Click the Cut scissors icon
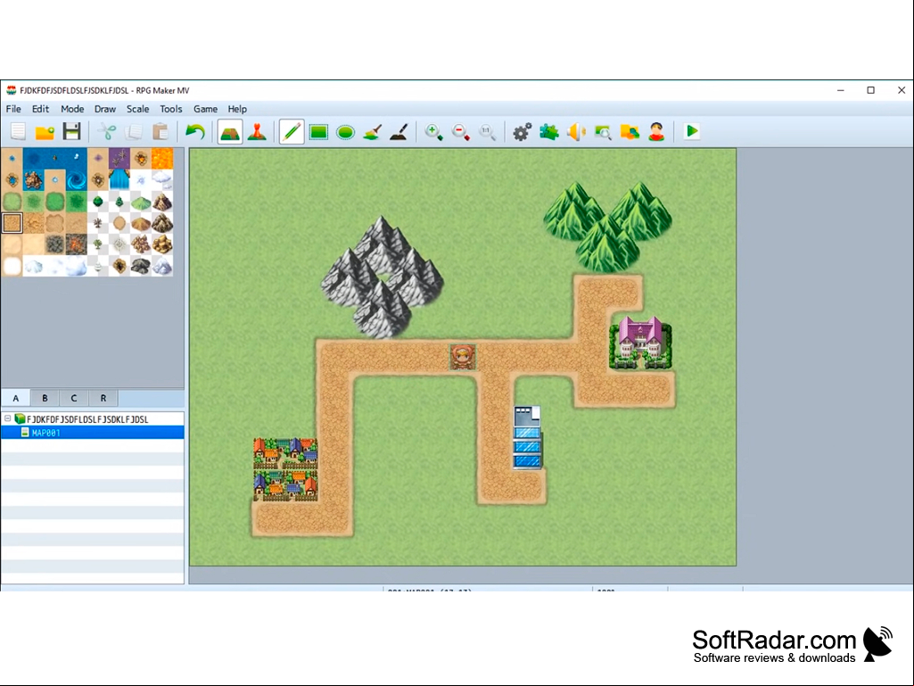The height and width of the screenshot is (686, 914). click(107, 131)
